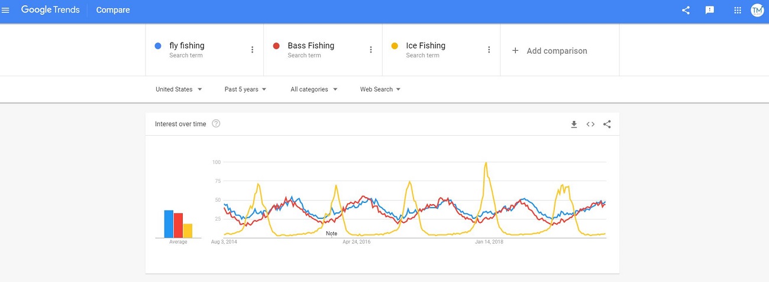Open Ice Fishing term options menu
Screen dimensions: 769x282
tap(489, 50)
